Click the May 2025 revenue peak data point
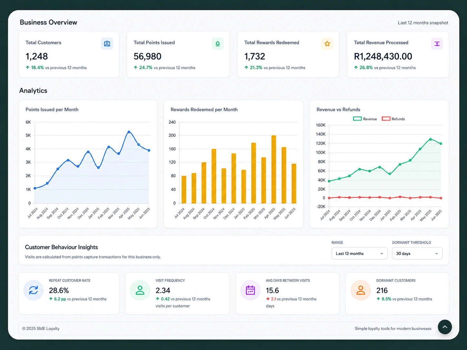The width and height of the screenshot is (467, 350). point(431,139)
